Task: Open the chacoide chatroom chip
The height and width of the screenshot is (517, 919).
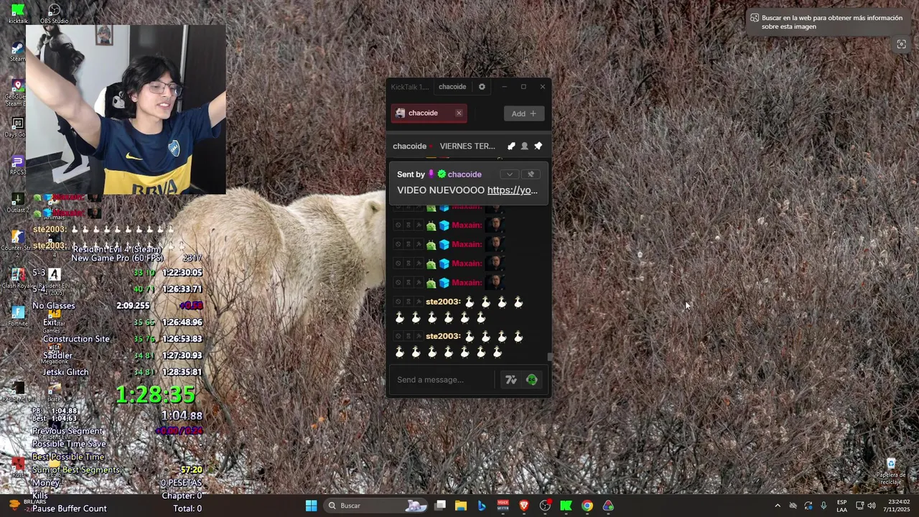Action: [x=429, y=113]
